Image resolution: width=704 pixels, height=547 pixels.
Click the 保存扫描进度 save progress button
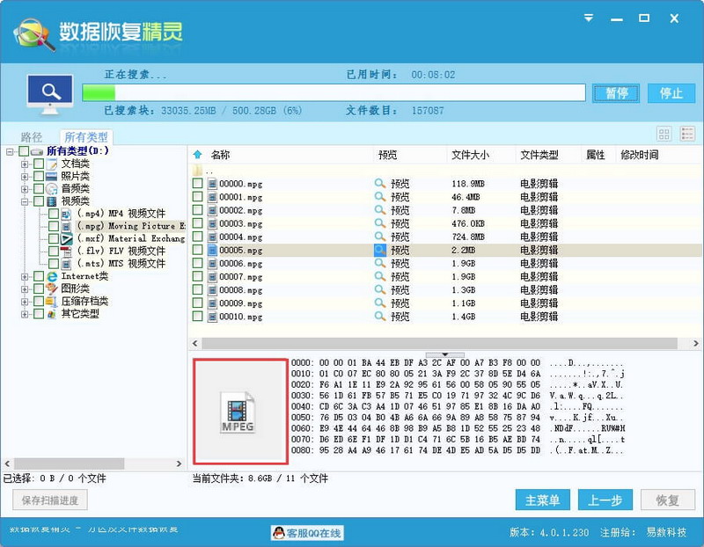click(x=50, y=500)
